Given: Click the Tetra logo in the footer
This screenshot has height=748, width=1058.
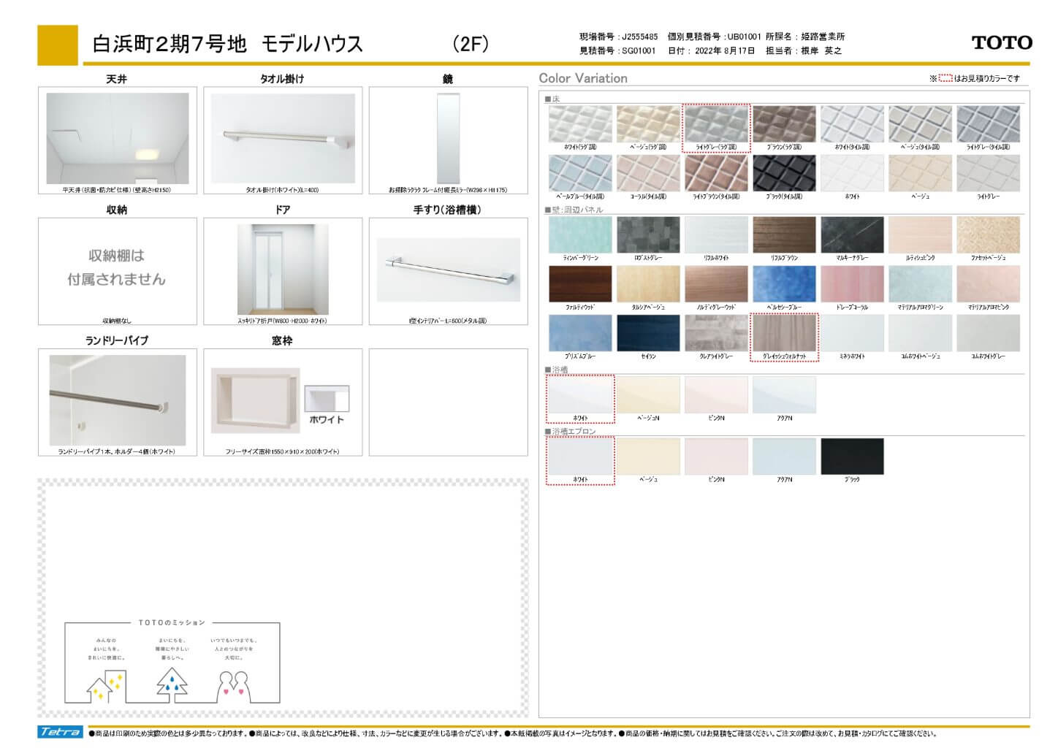Looking at the screenshot, I should tap(60, 732).
